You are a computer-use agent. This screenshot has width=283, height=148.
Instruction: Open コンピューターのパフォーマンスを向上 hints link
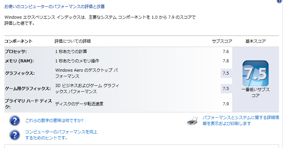[61, 135]
